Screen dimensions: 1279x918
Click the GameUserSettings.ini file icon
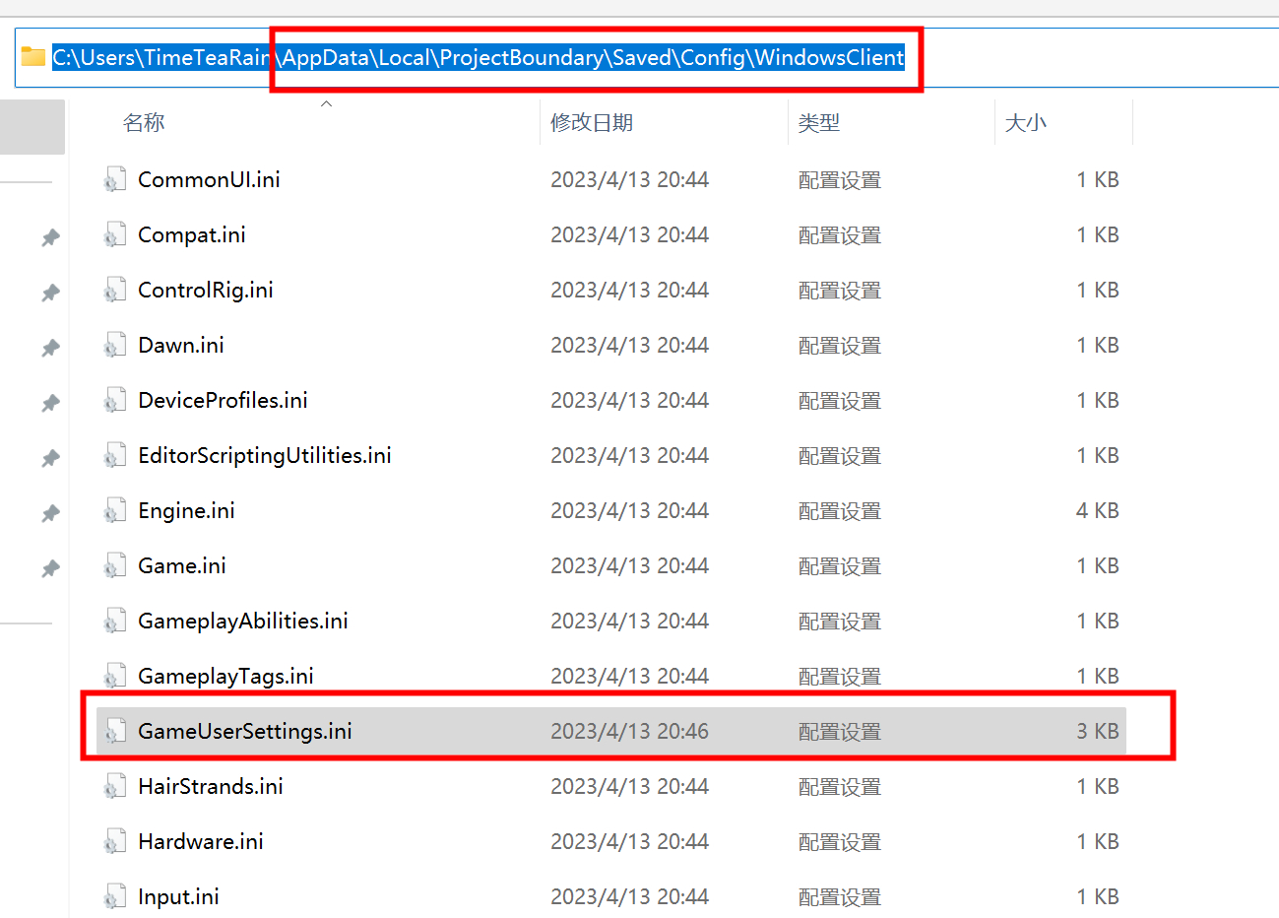coord(115,731)
